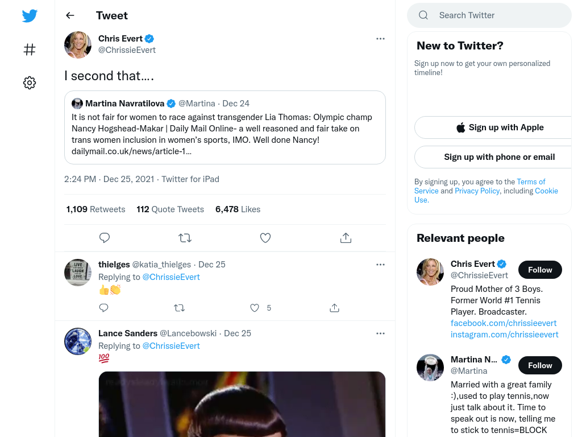Open the Privacy Policy link
Screen dimensions: 582x437
click(x=477, y=191)
